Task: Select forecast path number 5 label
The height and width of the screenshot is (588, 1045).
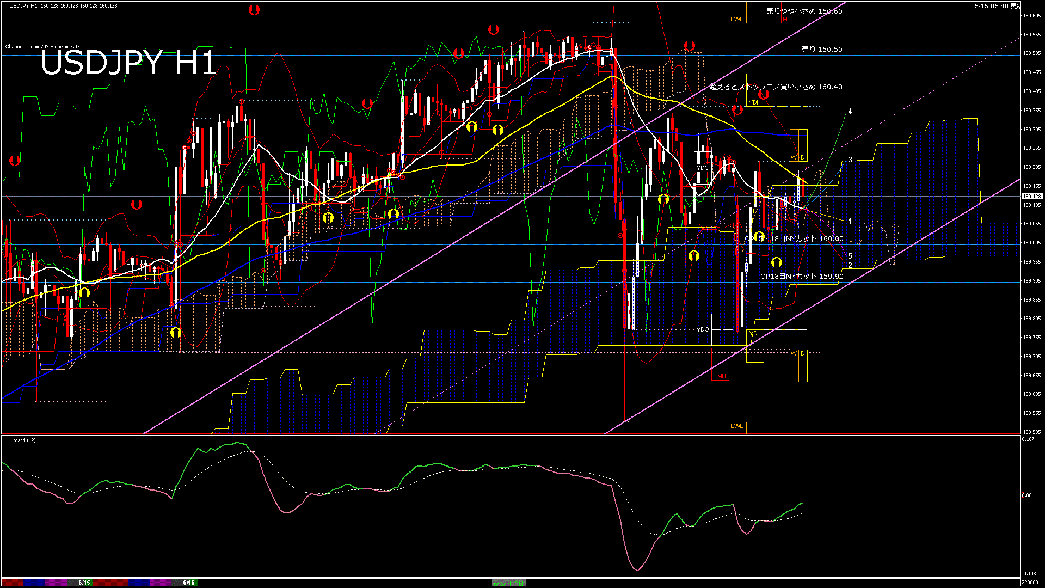Action: 850,256
